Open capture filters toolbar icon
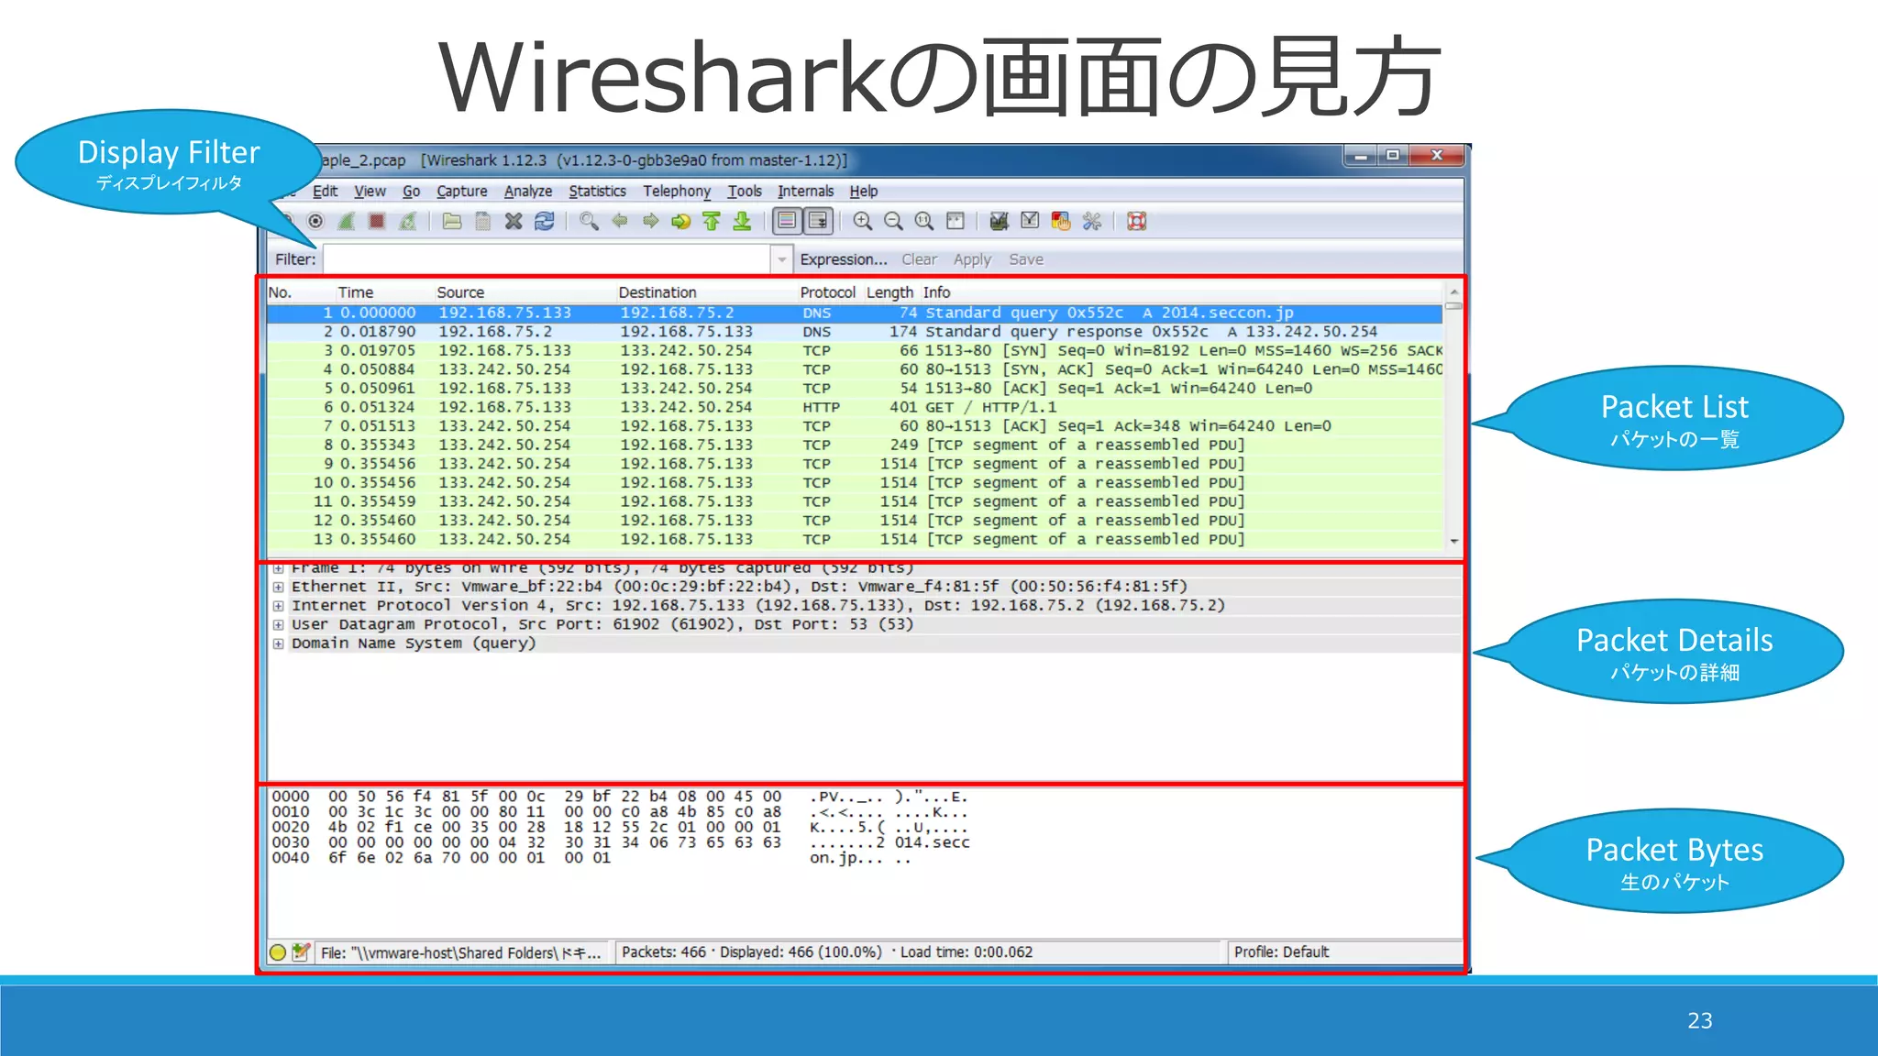1878x1056 pixels. tap(1000, 222)
